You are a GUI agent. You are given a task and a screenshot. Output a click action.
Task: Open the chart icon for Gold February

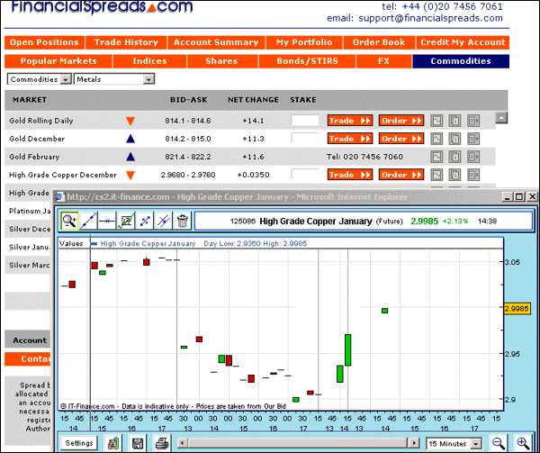436,157
